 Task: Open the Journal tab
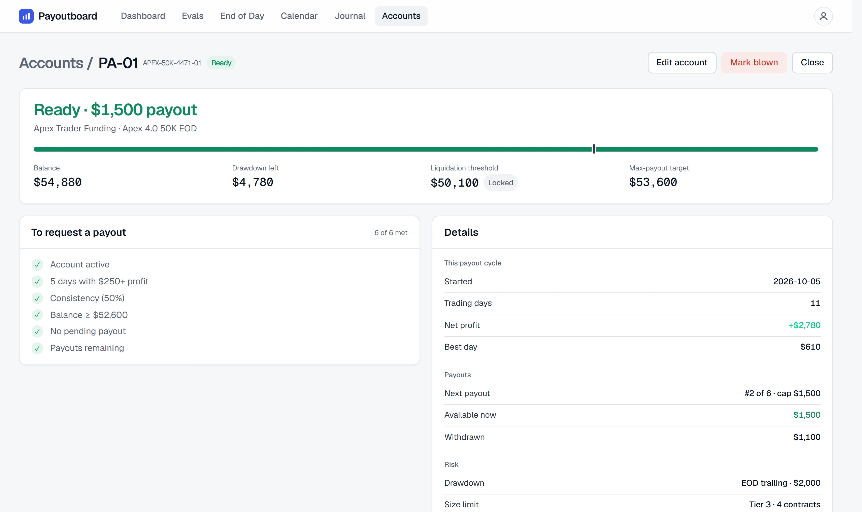coord(350,16)
